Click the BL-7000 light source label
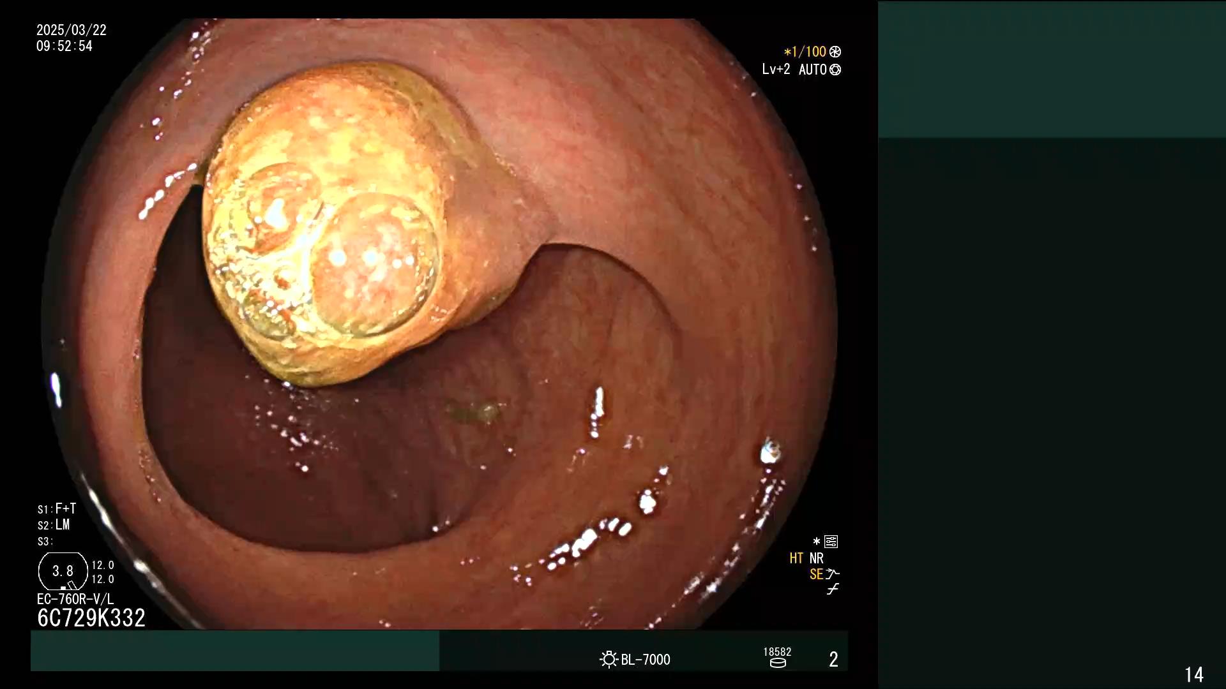 646,660
